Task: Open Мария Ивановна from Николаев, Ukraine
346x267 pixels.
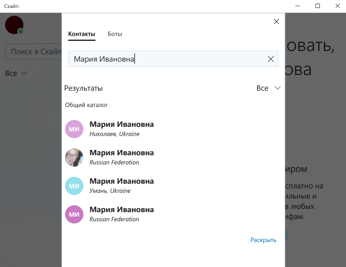Action: tap(173, 129)
